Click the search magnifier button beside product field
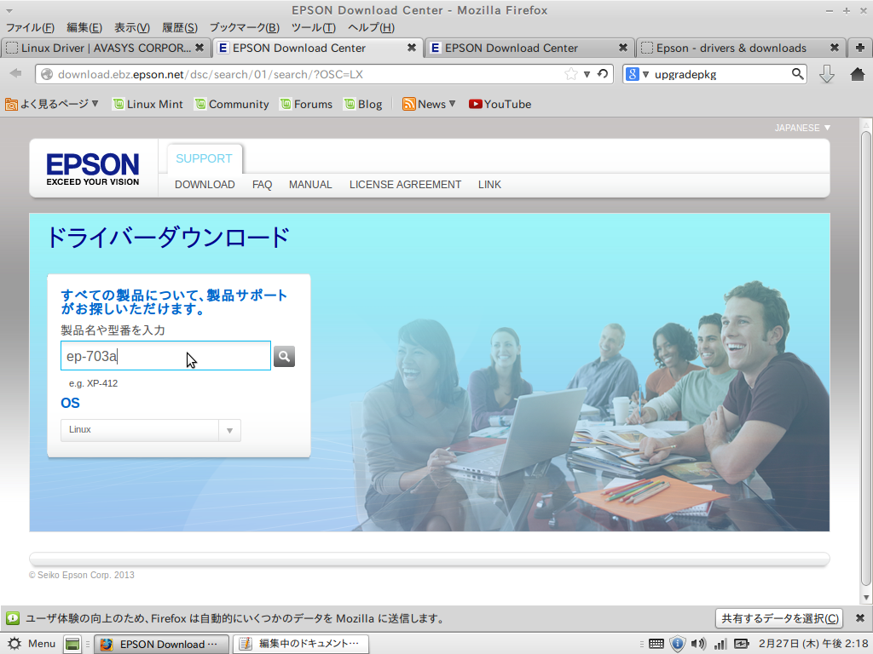873x654 pixels. [x=284, y=357]
